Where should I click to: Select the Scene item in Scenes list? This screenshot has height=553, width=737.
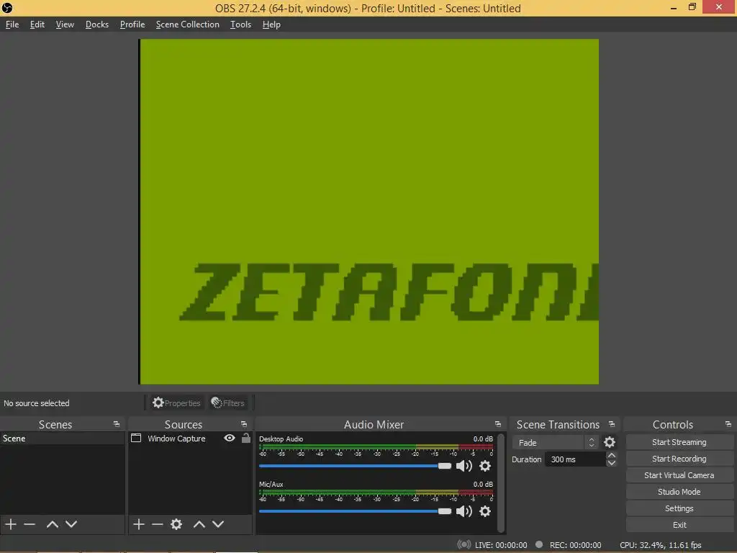coord(63,439)
